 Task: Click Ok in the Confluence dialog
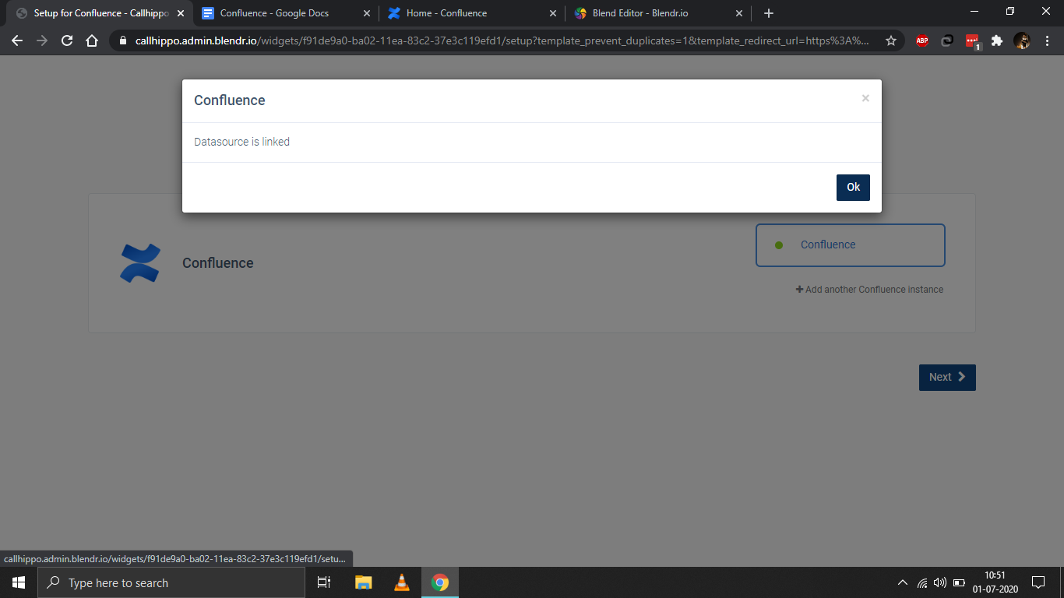[x=853, y=187]
